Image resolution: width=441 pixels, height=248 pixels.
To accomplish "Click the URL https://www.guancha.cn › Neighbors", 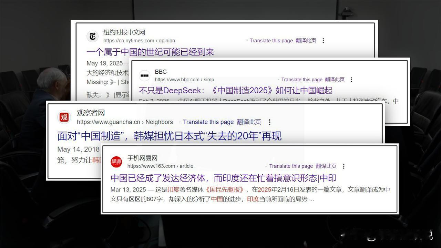I will coord(125,122).
